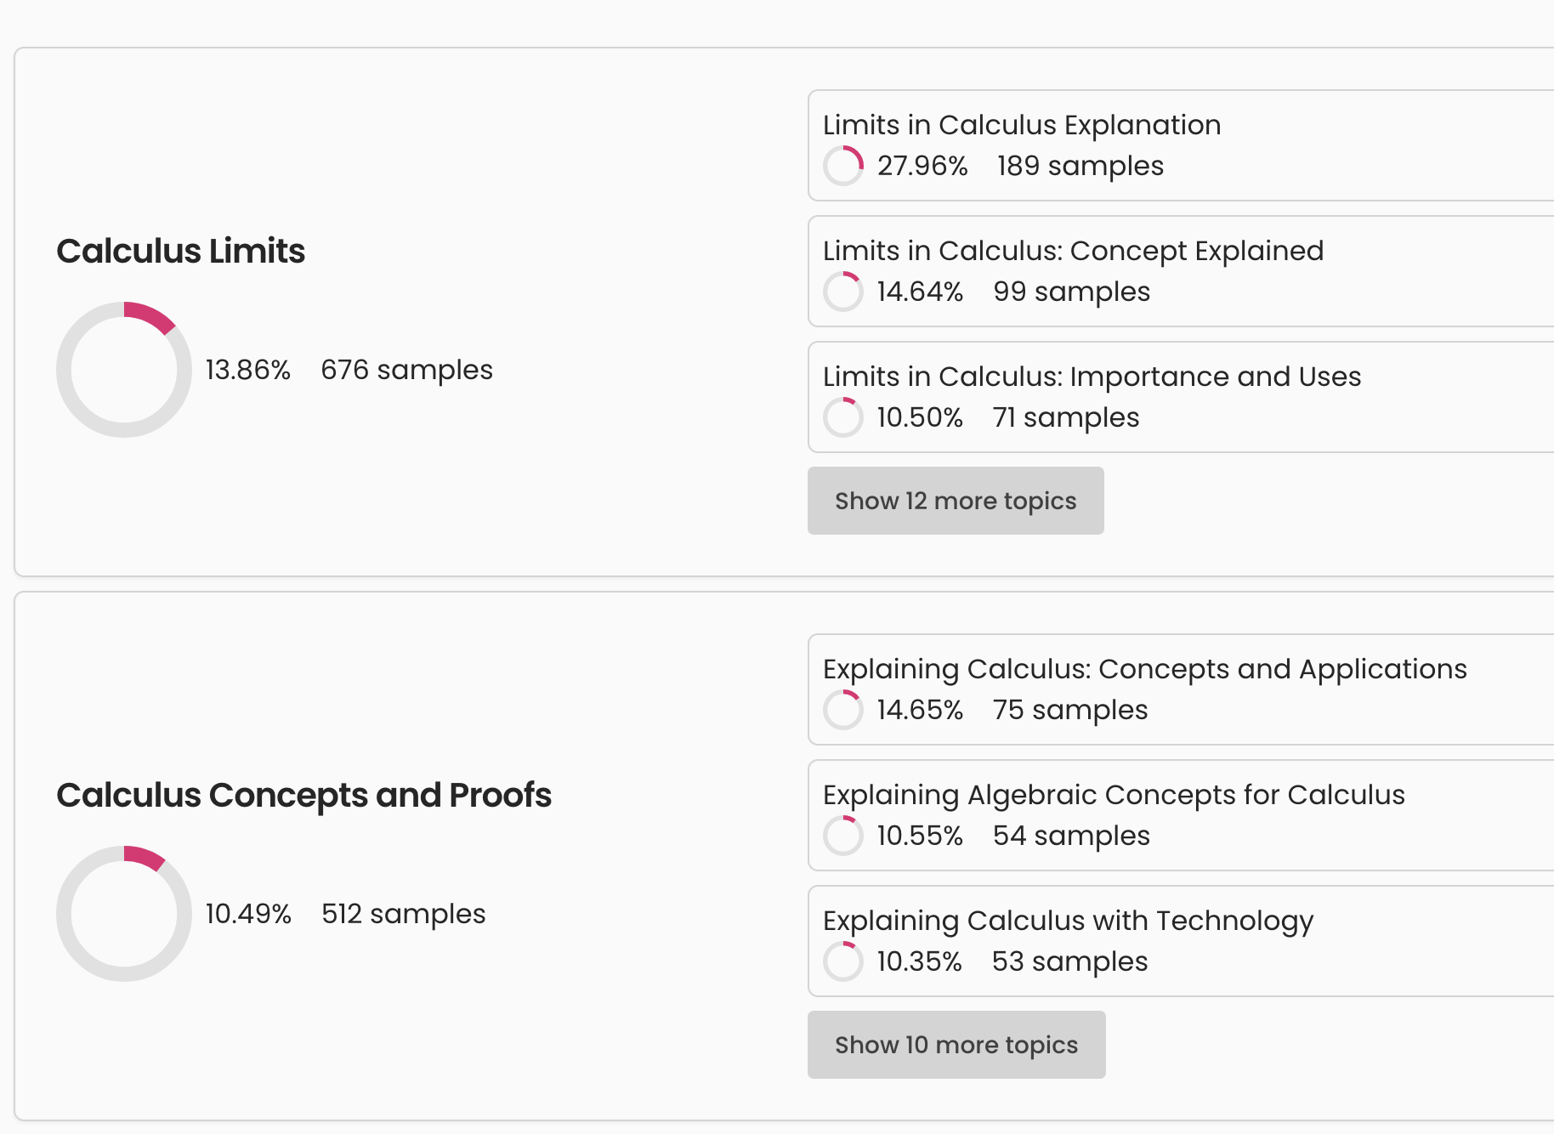Open the Limits in Calculus Explanation topic
Viewport: 1554px width, 1134px height.
point(1022,125)
